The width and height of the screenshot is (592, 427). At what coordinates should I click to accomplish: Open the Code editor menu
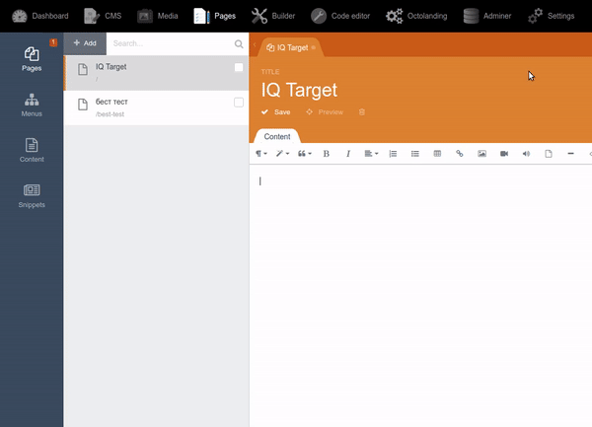click(340, 16)
